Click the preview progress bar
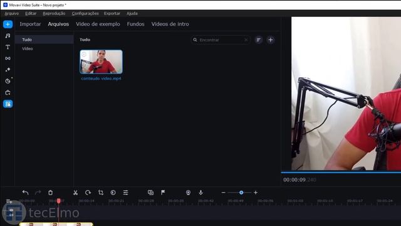The height and width of the screenshot is (226, 401). pos(341,173)
